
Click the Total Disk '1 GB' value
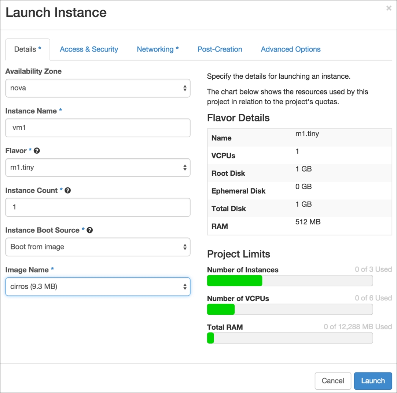(x=304, y=204)
